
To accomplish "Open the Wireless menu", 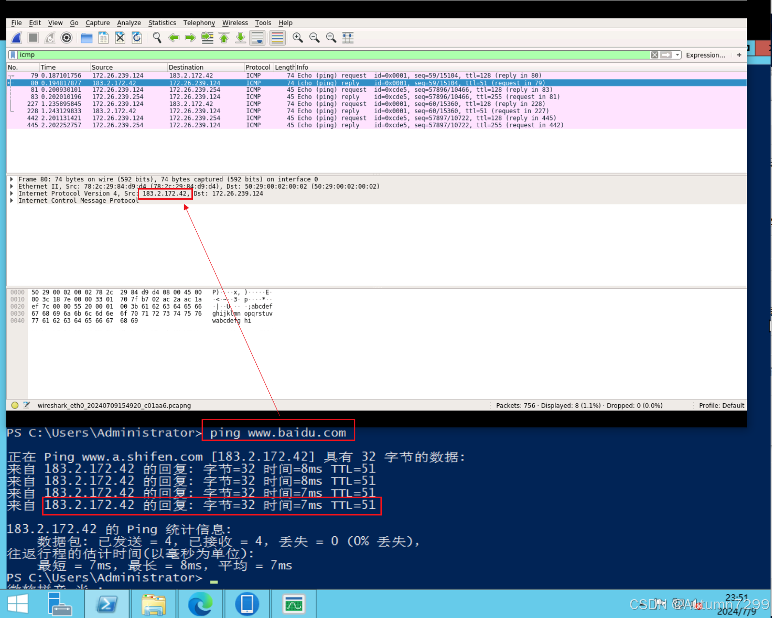I will coord(235,23).
